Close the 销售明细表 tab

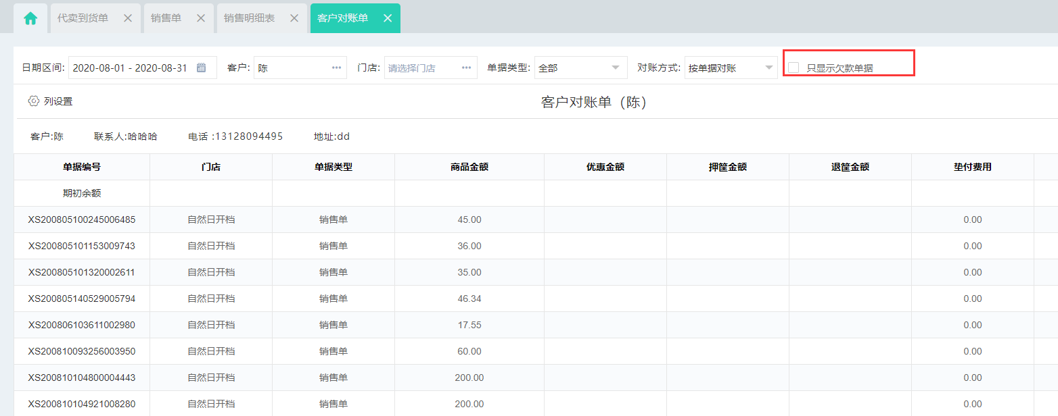[x=294, y=18]
